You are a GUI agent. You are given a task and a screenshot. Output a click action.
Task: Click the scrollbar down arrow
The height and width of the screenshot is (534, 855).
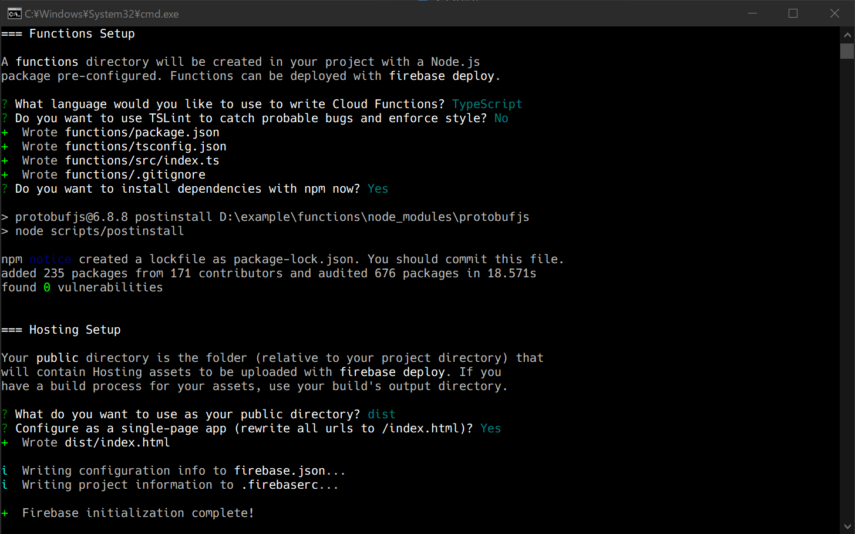(x=847, y=526)
